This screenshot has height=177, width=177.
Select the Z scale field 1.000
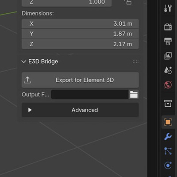click(x=66, y=3)
